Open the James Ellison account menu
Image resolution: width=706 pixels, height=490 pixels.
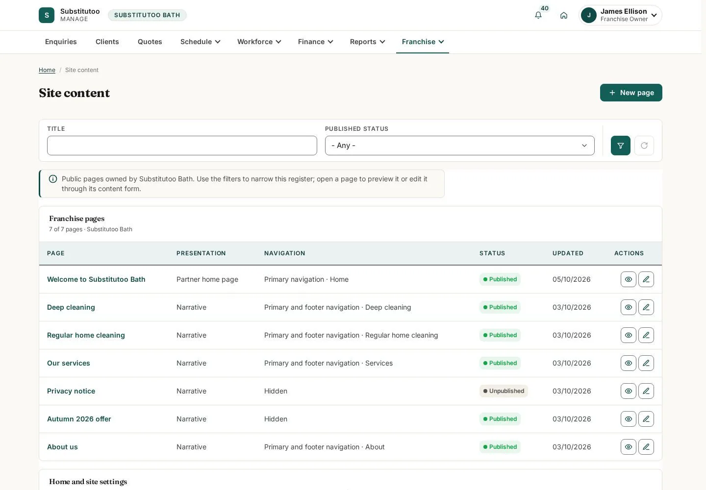620,15
